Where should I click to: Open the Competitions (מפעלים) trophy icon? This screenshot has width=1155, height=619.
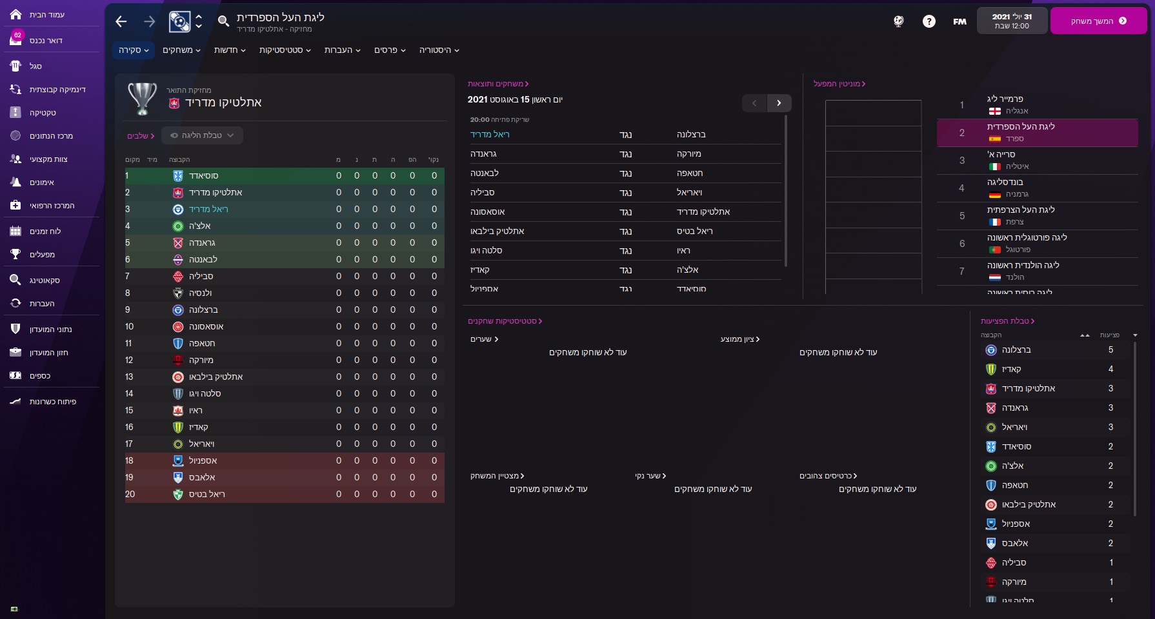pos(16,254)
